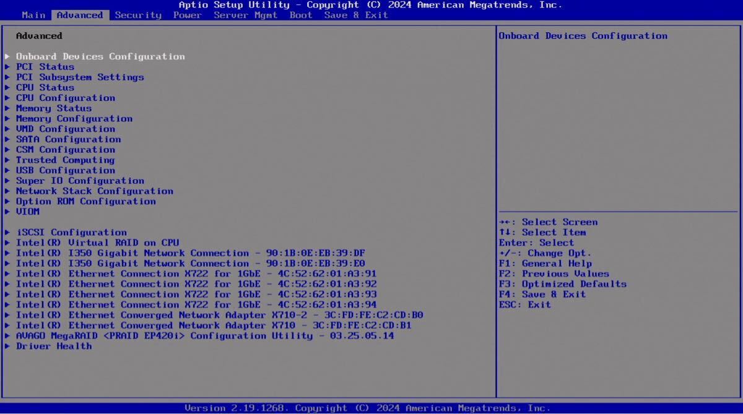The height and width of the screenshot is (414, 743).
Task: Select I350 Gigabit connection ending 39:DF
Action: coord(191,253)
